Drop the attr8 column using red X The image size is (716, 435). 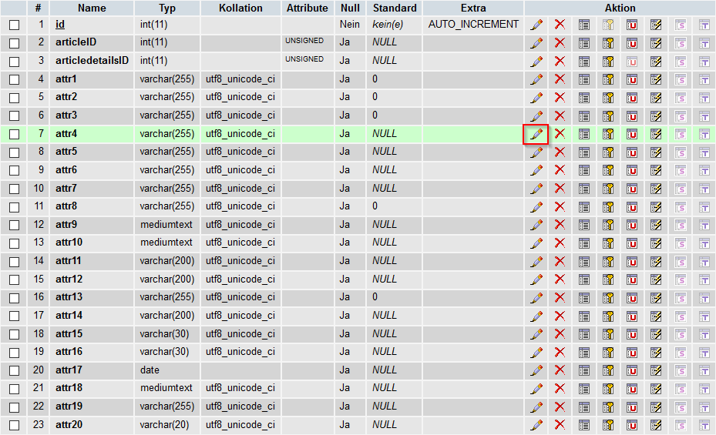point(560,207)
